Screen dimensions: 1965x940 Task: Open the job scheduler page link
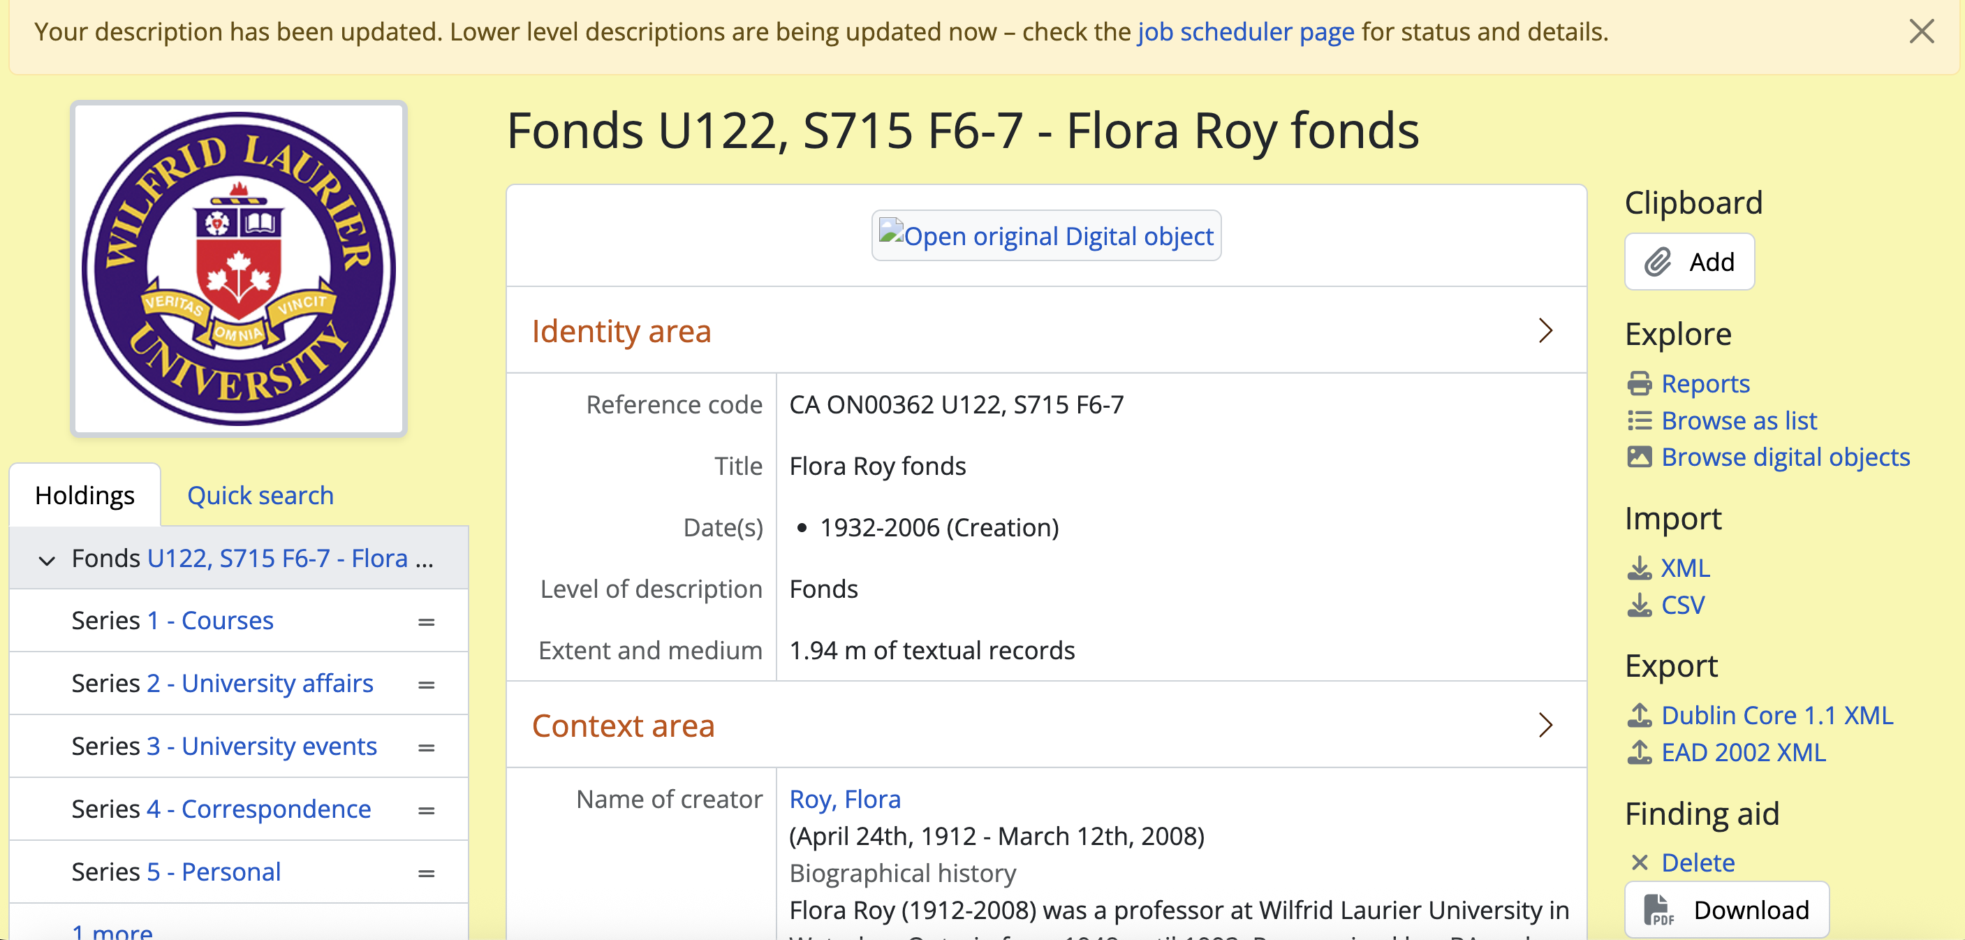click(1246, 32)
